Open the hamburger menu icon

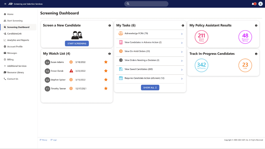pyautogui.click(x=5, y=4)
